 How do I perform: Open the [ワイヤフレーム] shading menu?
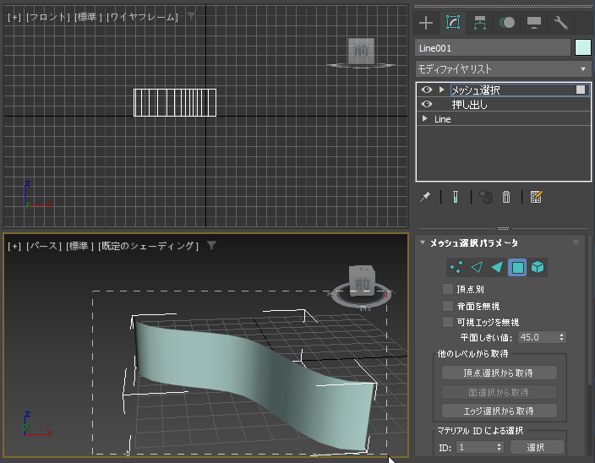(142, 17)
